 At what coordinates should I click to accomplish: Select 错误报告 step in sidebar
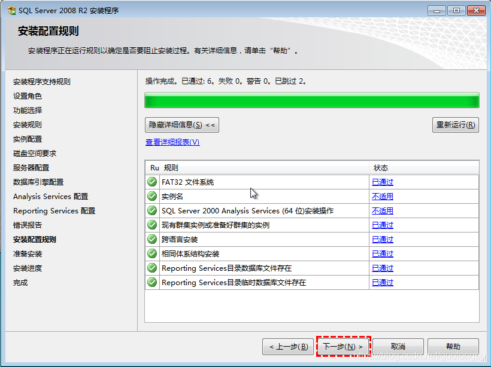28,225
